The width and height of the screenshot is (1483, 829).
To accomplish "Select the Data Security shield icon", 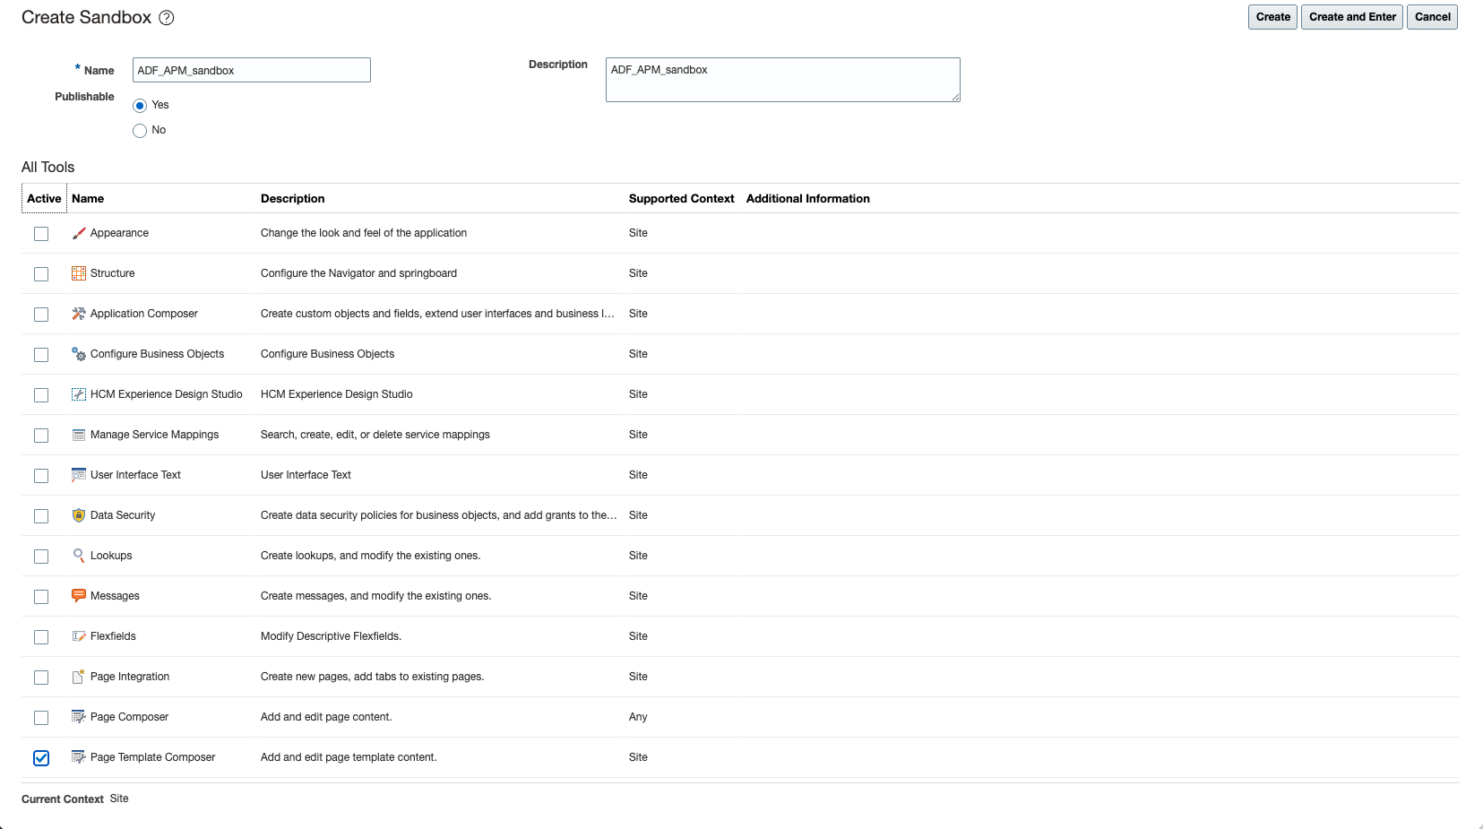I will [78, 515].
